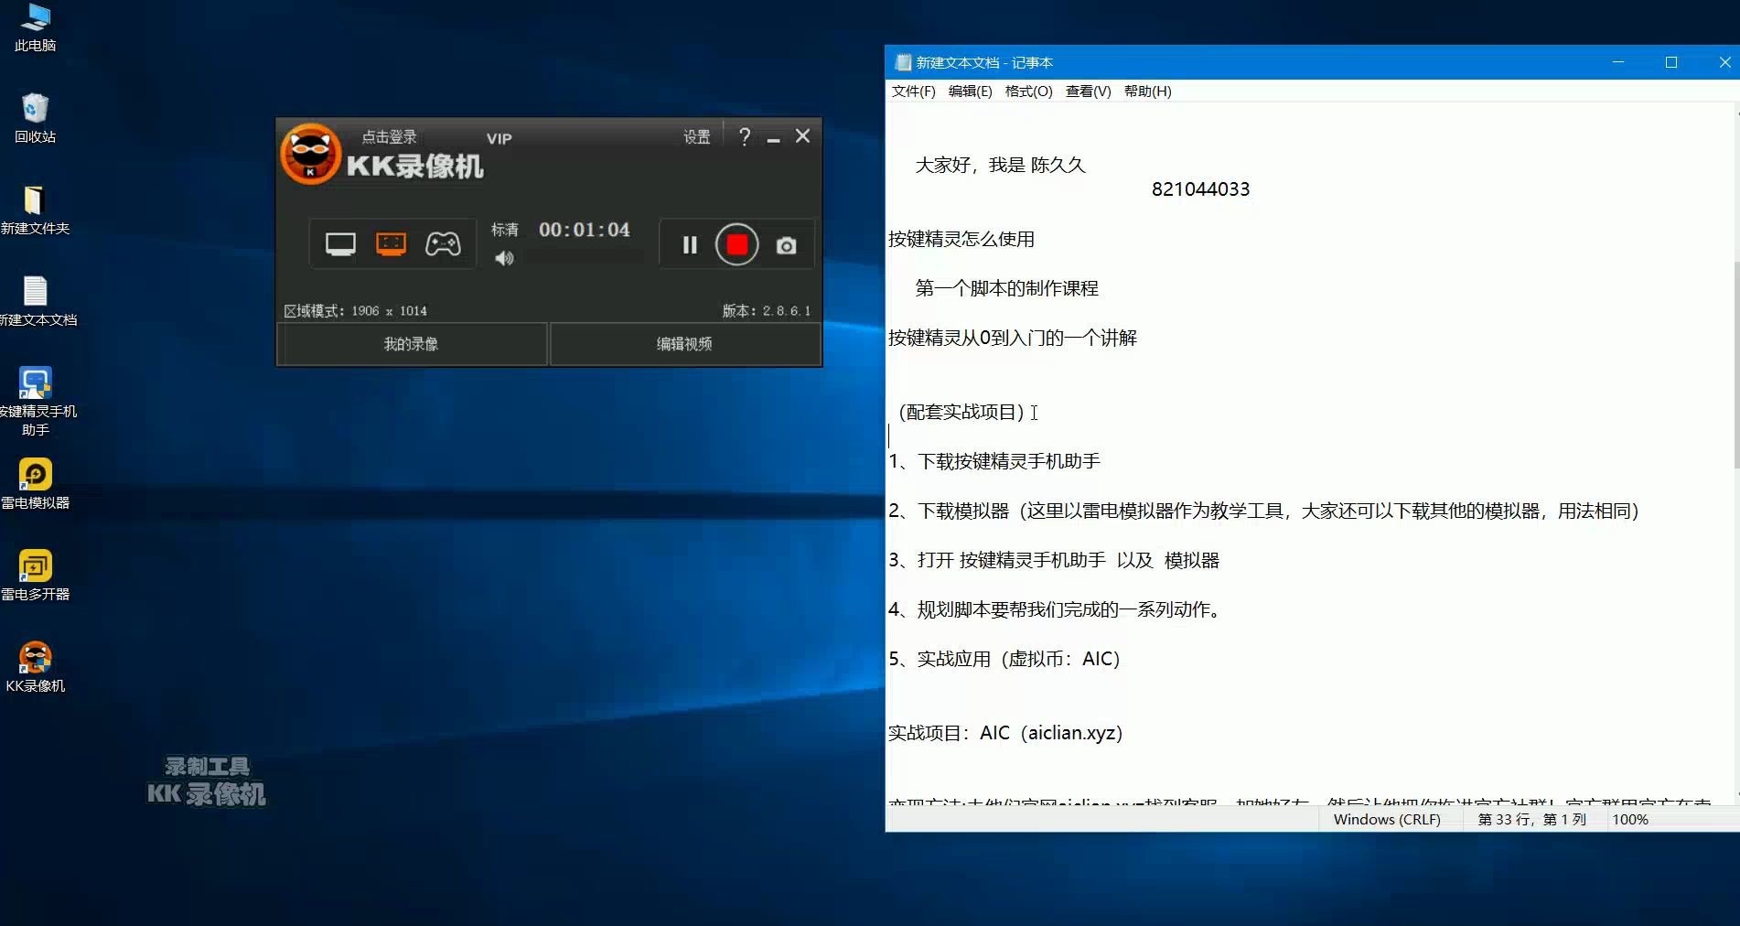
Task: Select game recording mode gamepad icon
Action: (443, 244)
